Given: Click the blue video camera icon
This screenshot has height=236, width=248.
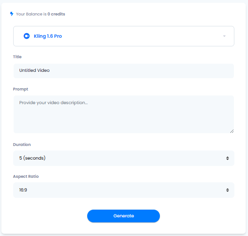Looking at the screenshot, I should pos(26,36).
